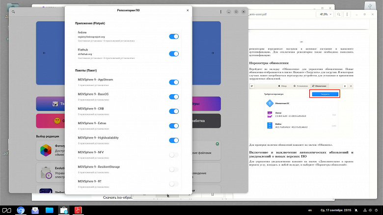Click the notifications muted bell icon in tray

[x=356, y=210]
